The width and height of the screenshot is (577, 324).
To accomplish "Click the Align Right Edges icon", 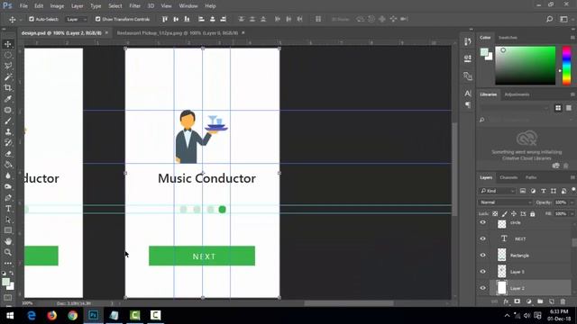I will [224, 19].
